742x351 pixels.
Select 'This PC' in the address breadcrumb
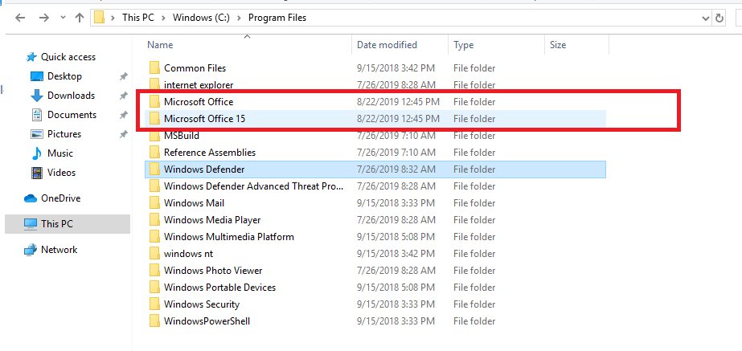coord(137,18)
